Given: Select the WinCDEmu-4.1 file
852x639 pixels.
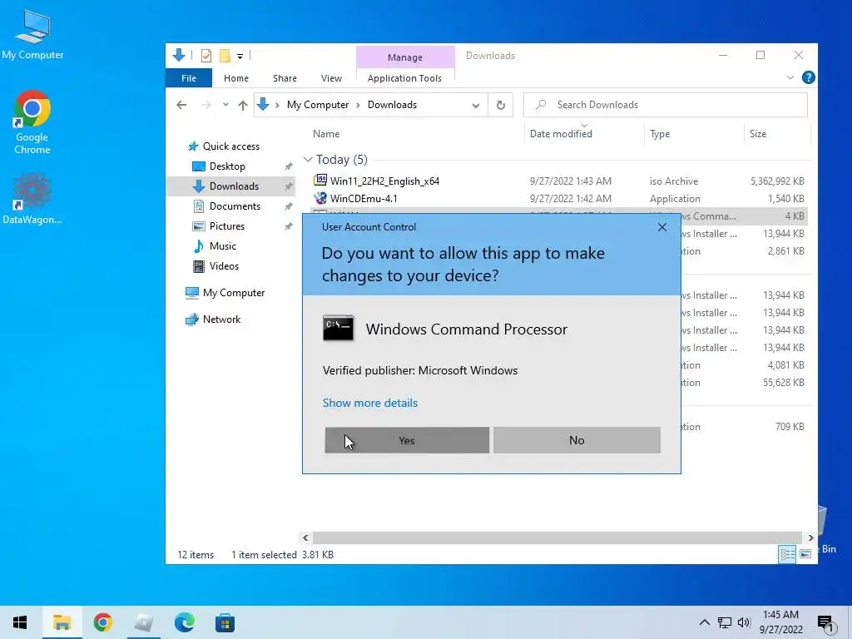Looking at the screenshot, I should [364, 198].
